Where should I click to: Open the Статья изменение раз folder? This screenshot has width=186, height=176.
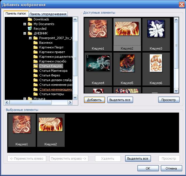tap(56, 85)
